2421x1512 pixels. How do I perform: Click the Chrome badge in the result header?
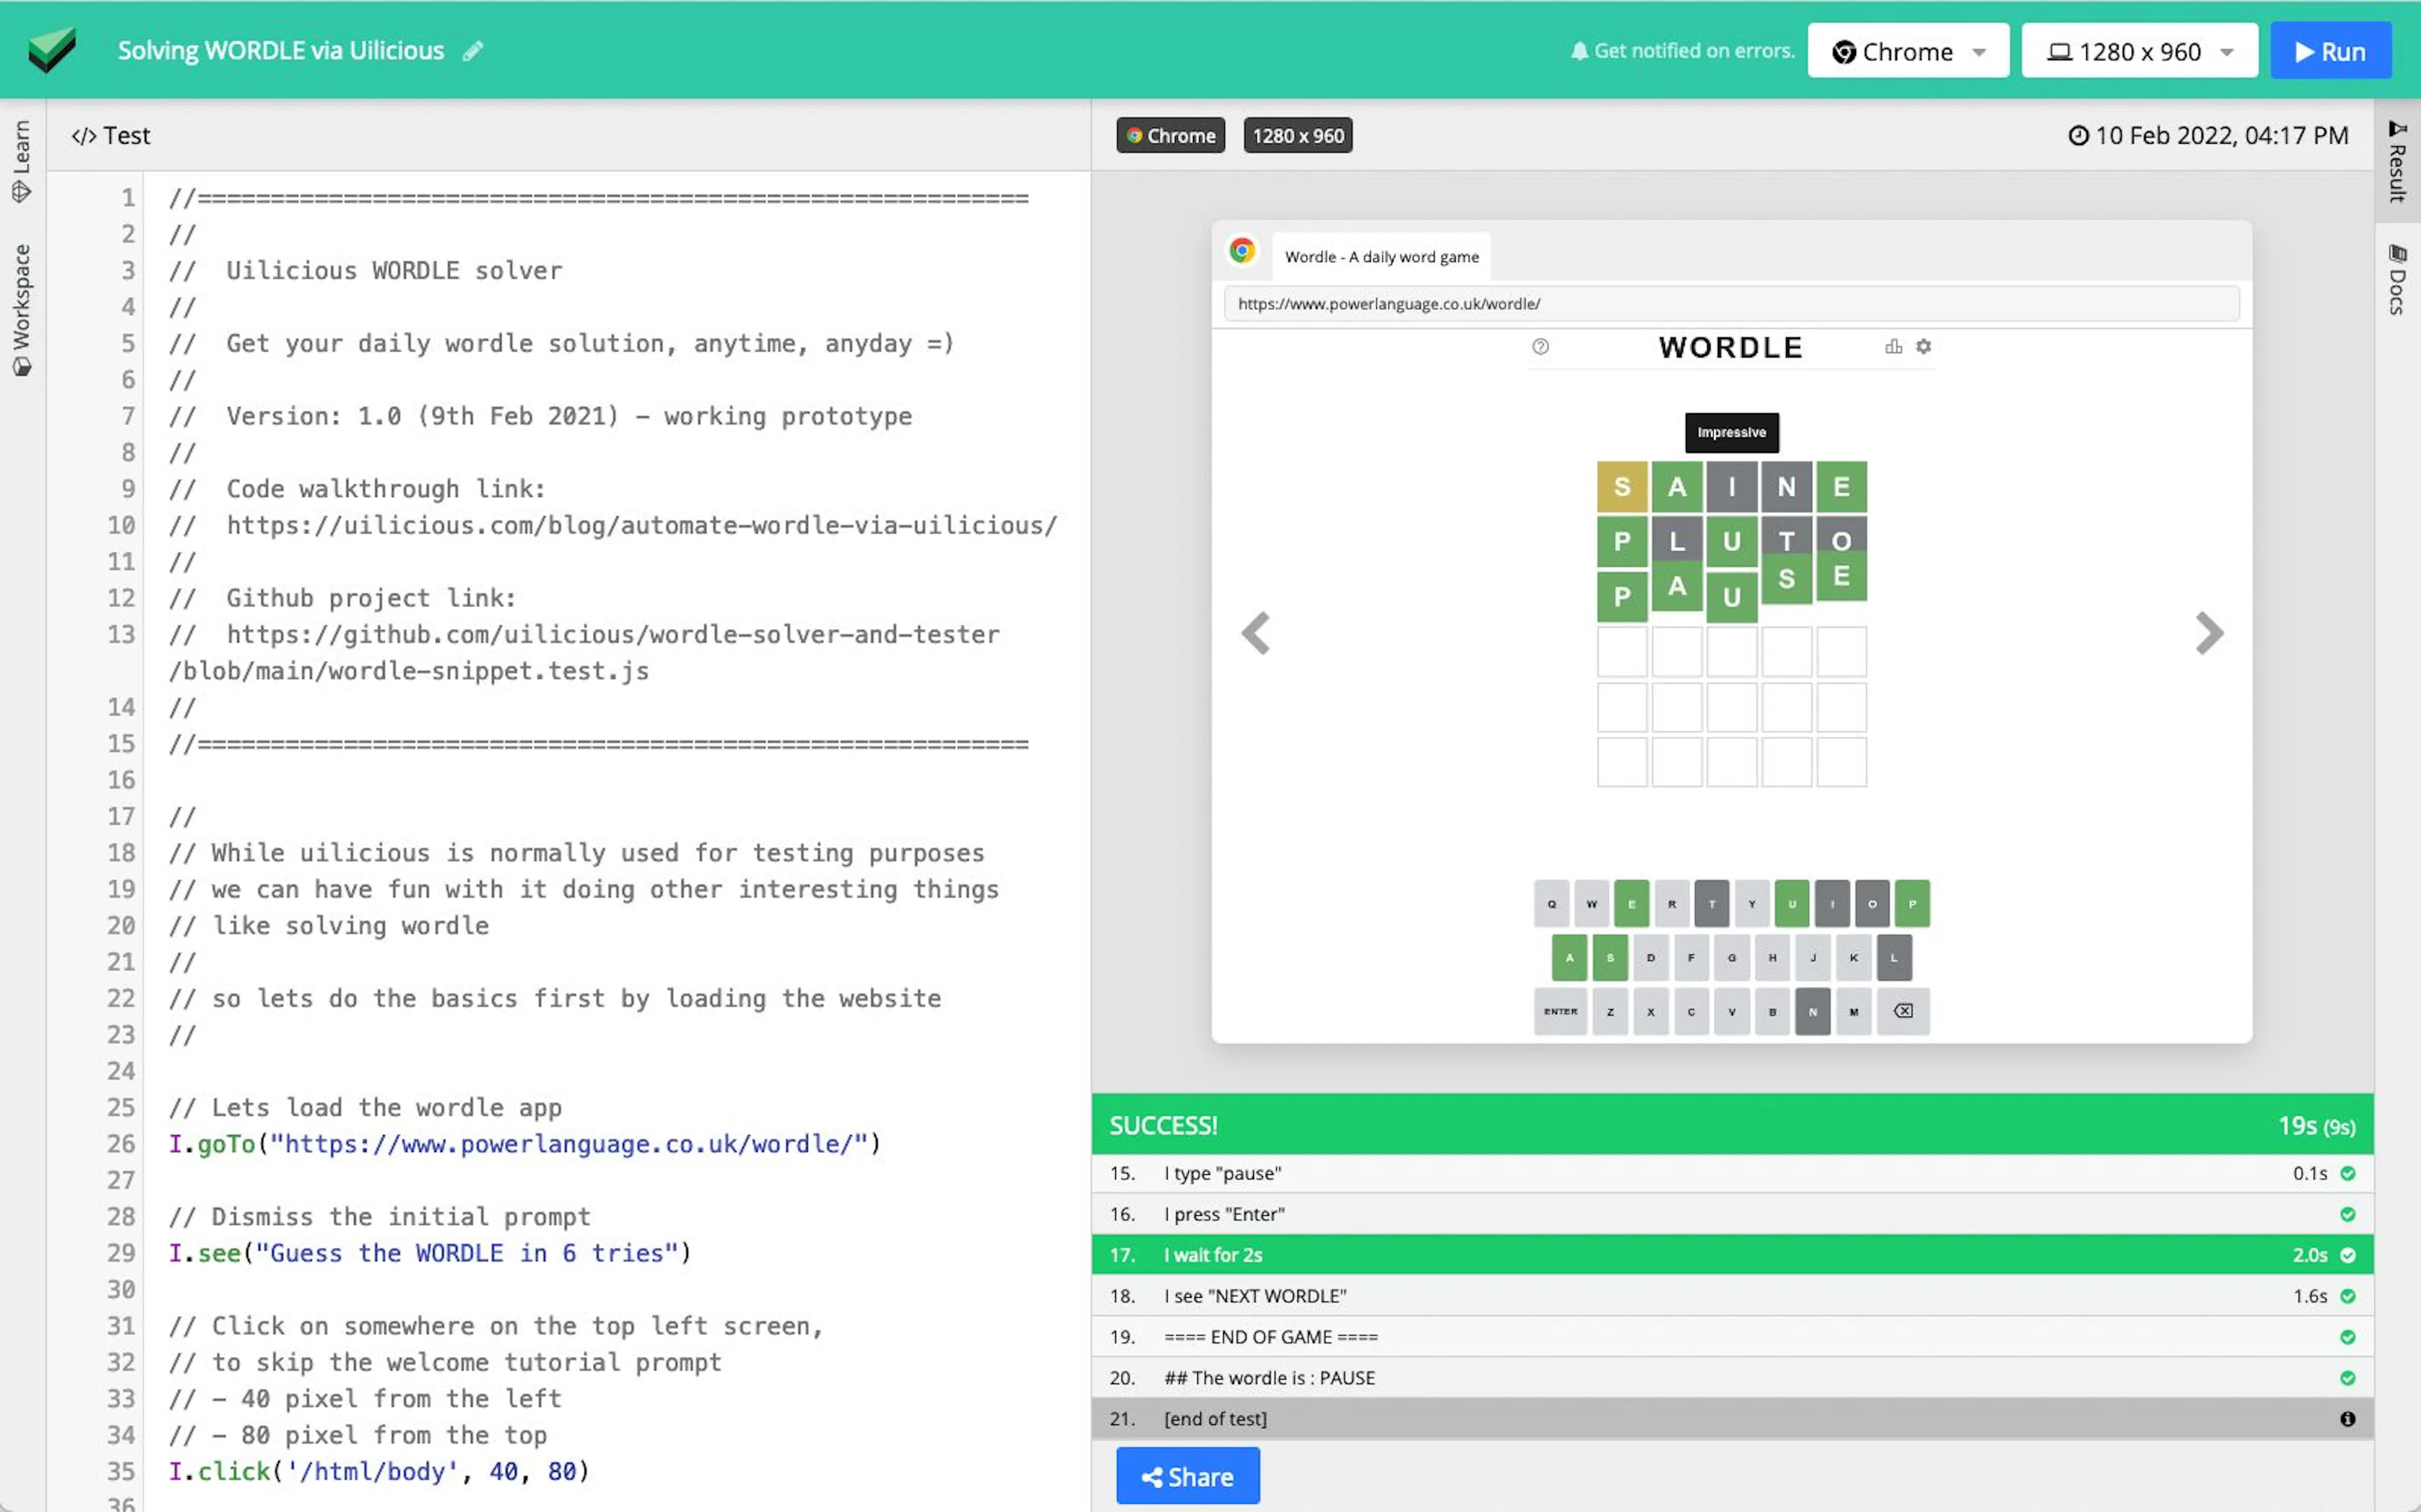[1170, 136]
